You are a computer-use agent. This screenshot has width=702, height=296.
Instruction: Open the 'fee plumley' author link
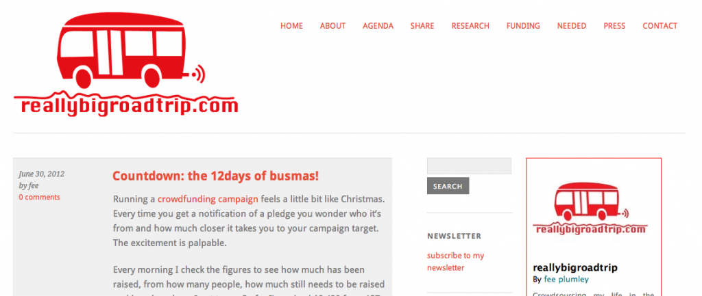coord(566,280)
